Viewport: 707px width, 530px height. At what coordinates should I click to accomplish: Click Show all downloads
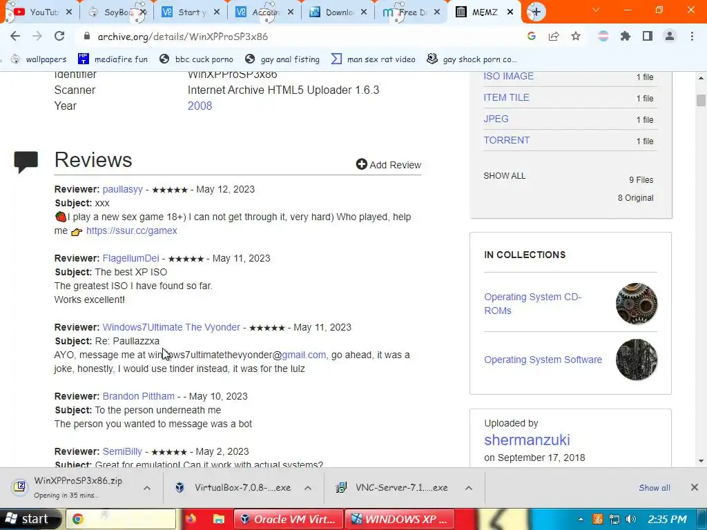pyautogui.click(x=655, y=488)
